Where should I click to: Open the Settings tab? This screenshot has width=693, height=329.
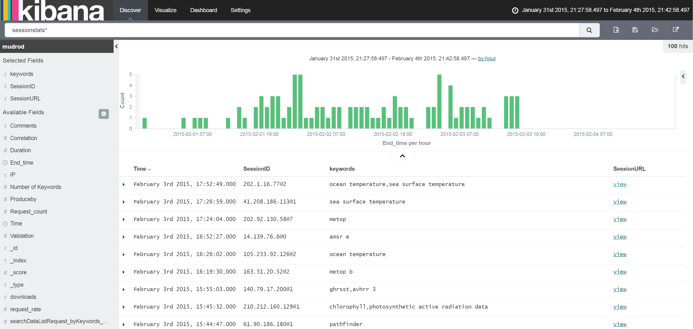[x=240, y=10]
